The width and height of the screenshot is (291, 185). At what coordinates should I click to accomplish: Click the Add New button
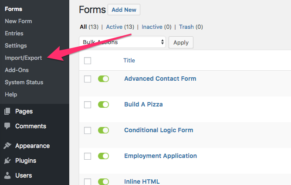pyautogui.click(x=124, y=10)
